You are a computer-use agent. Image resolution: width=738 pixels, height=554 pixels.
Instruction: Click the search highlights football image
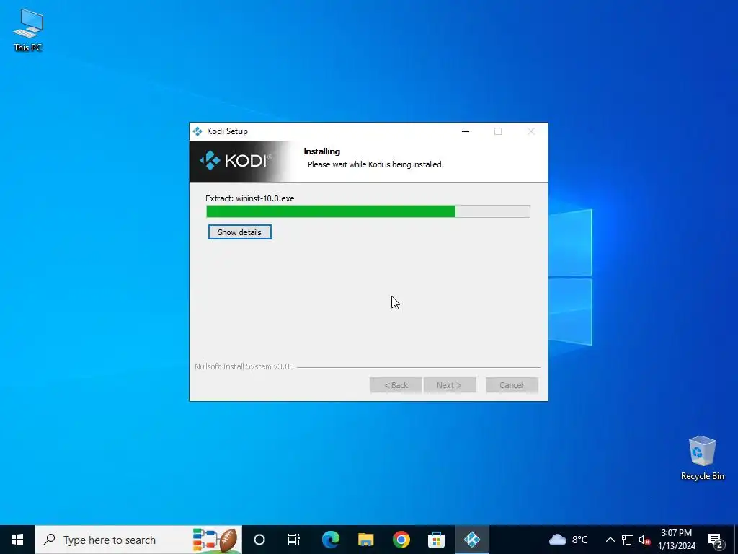click(x=215, y=540)
